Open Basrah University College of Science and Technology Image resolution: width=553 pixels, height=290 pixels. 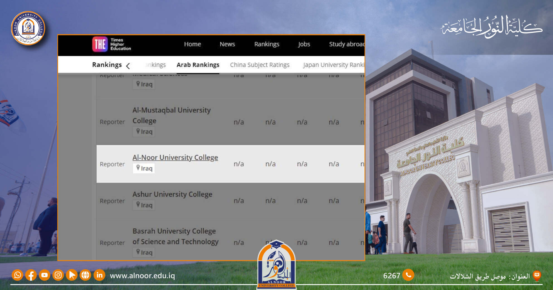[x=176, y=236]
